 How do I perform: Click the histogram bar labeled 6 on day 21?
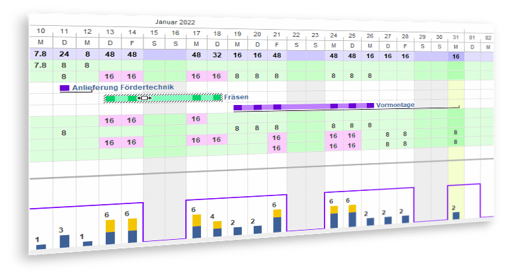(277, 221)
